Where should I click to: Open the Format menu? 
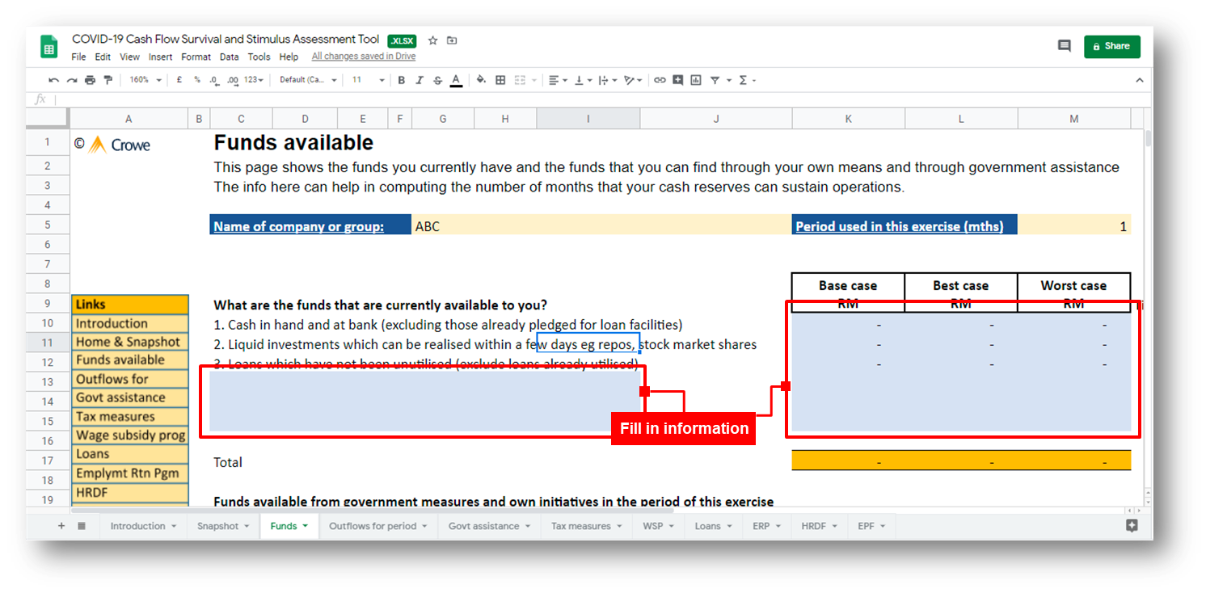pos(196,57)
